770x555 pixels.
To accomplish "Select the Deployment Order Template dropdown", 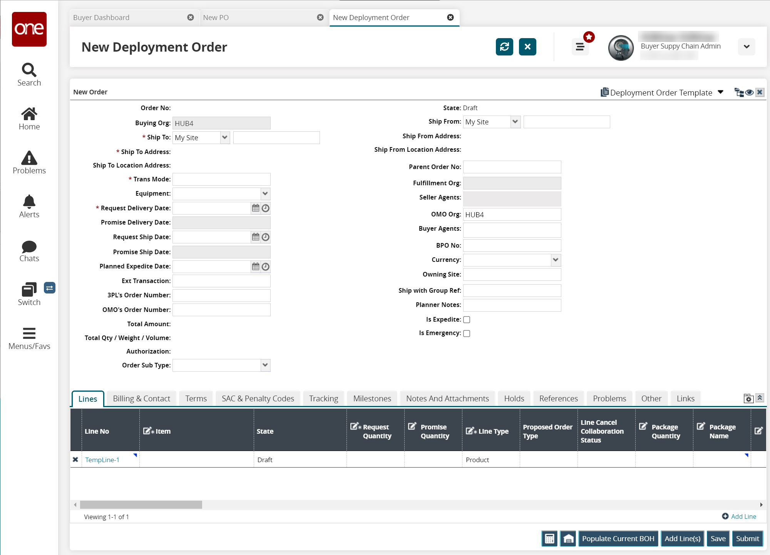I will (x=721, y=92).
